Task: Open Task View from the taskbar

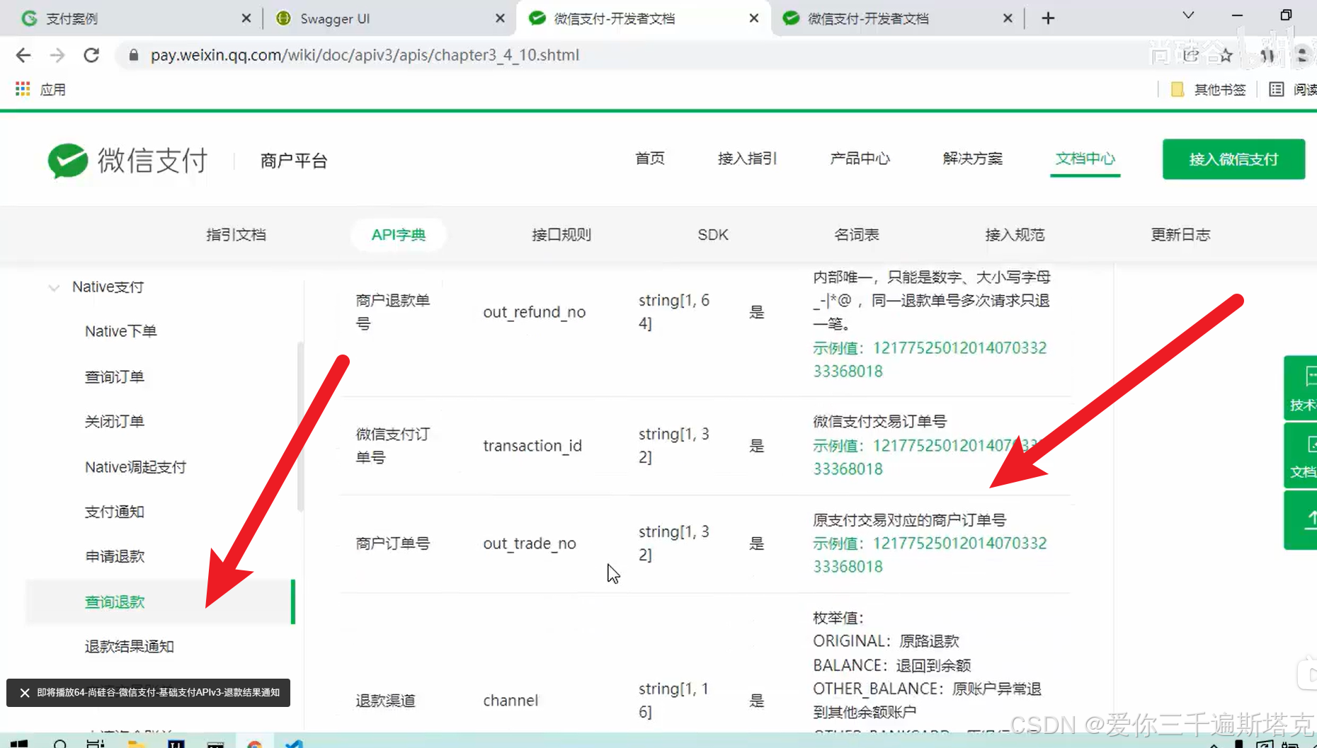Action: click(95, 743)
